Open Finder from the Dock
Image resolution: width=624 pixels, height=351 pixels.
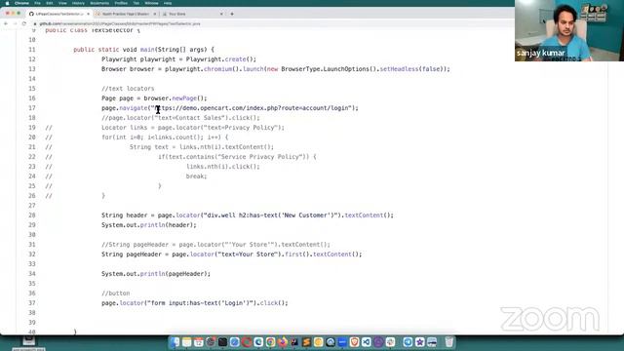pos(175,342)
